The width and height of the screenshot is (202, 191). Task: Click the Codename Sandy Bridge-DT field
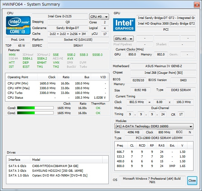click(68, 28)
